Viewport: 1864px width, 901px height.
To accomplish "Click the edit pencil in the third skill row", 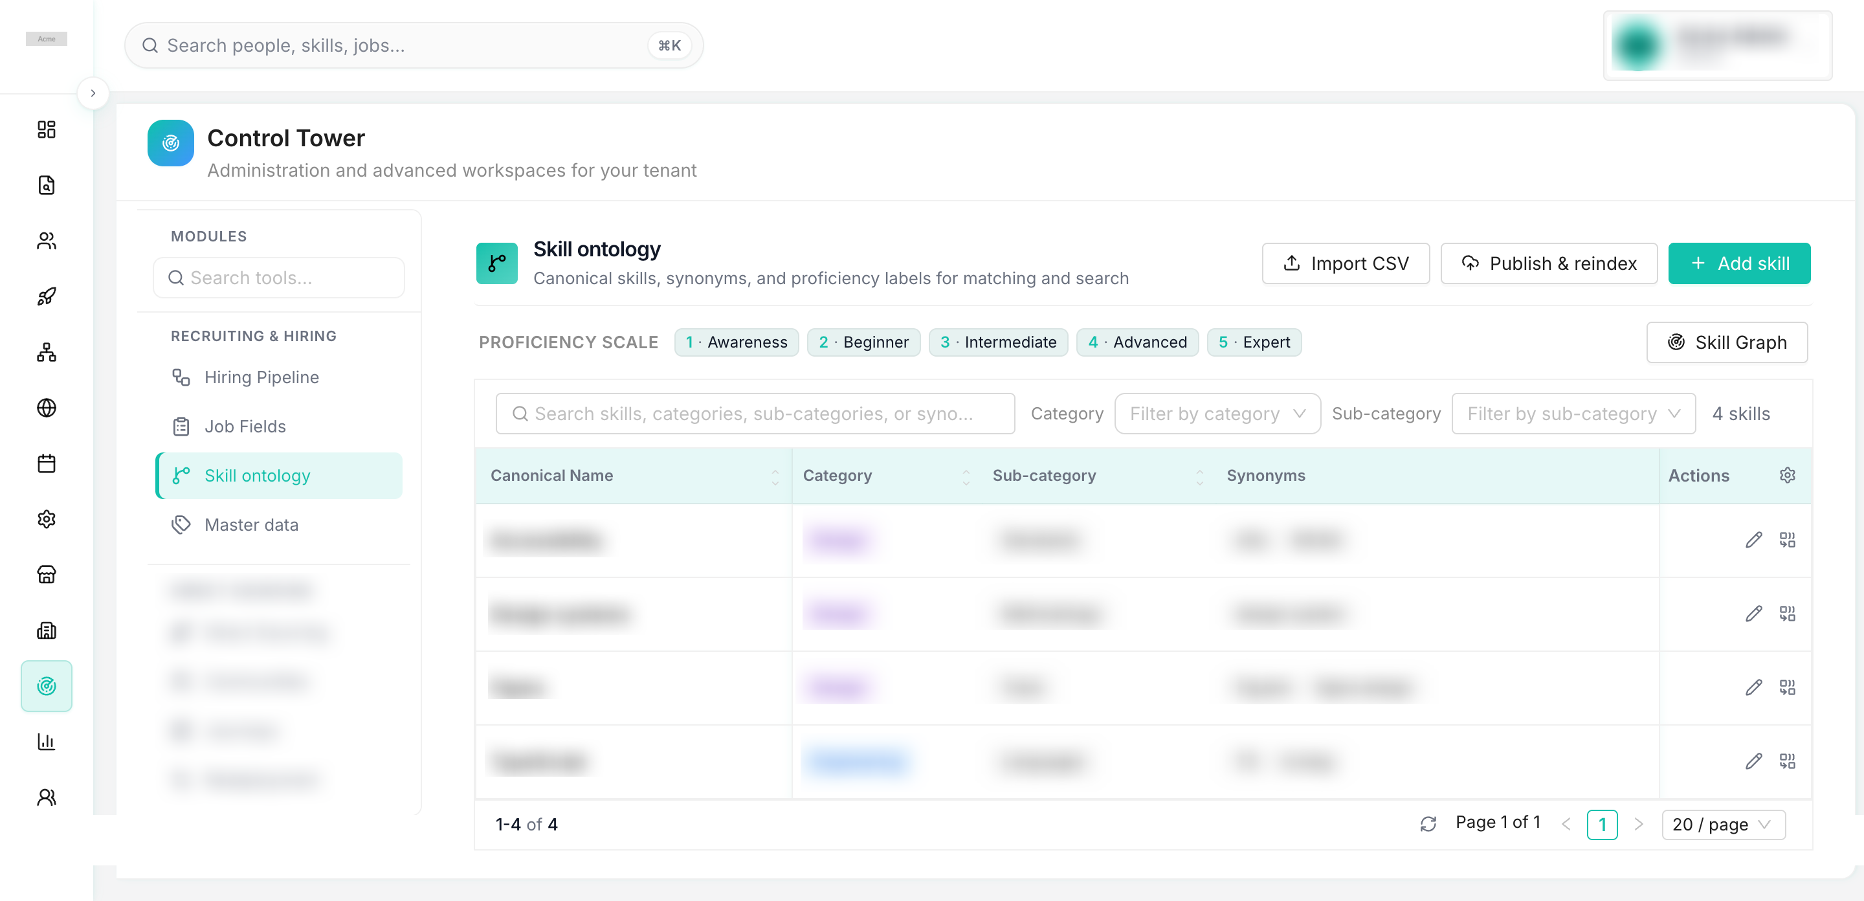I will 1753,687.
